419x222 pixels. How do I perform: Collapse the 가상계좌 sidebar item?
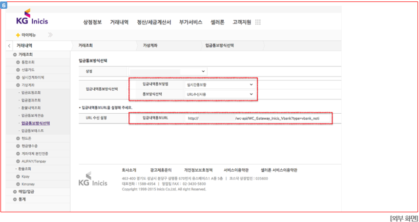tap(18, 85)
